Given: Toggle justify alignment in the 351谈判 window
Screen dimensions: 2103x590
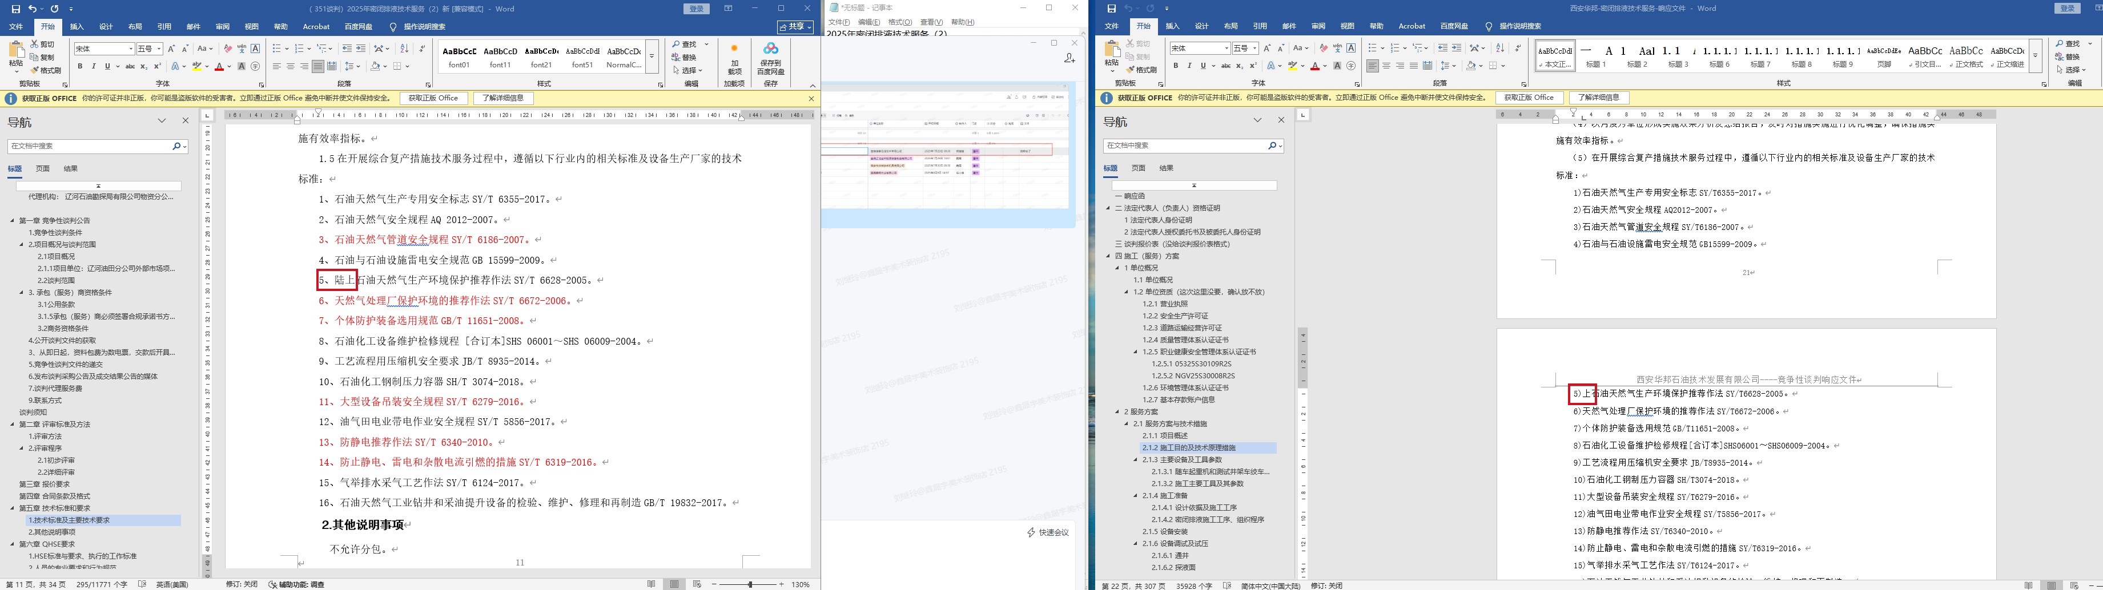Looking at the screenshot, I should pos(319,67).
